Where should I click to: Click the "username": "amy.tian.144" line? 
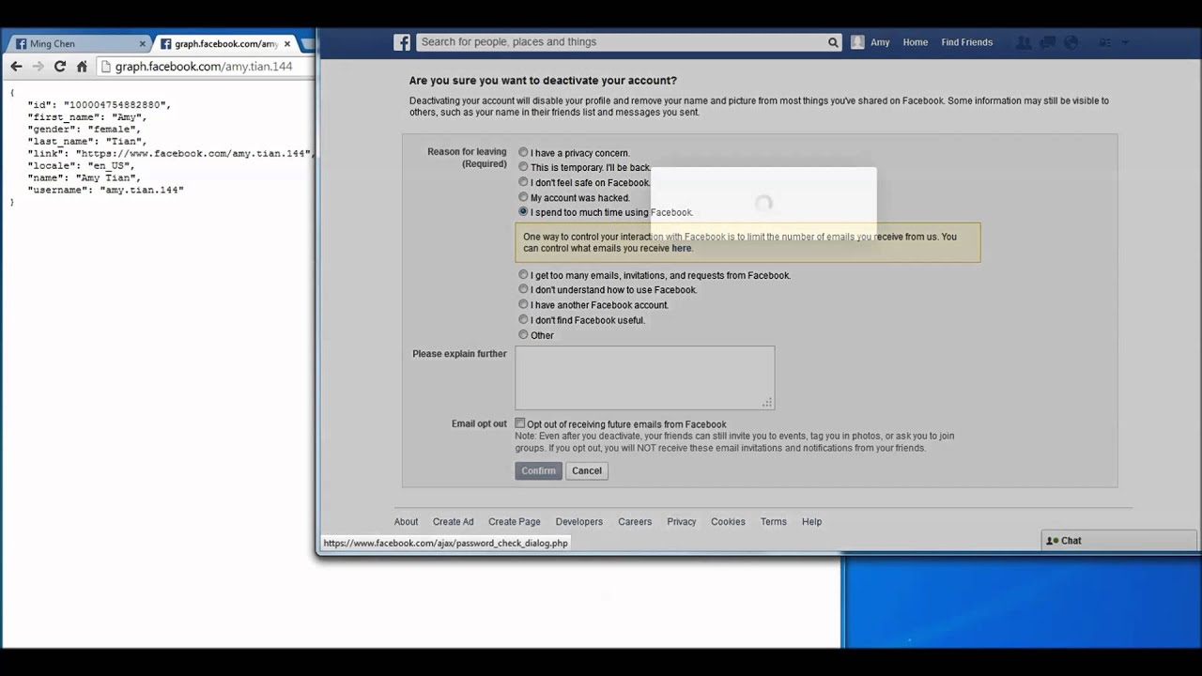(x=105, y=190)
